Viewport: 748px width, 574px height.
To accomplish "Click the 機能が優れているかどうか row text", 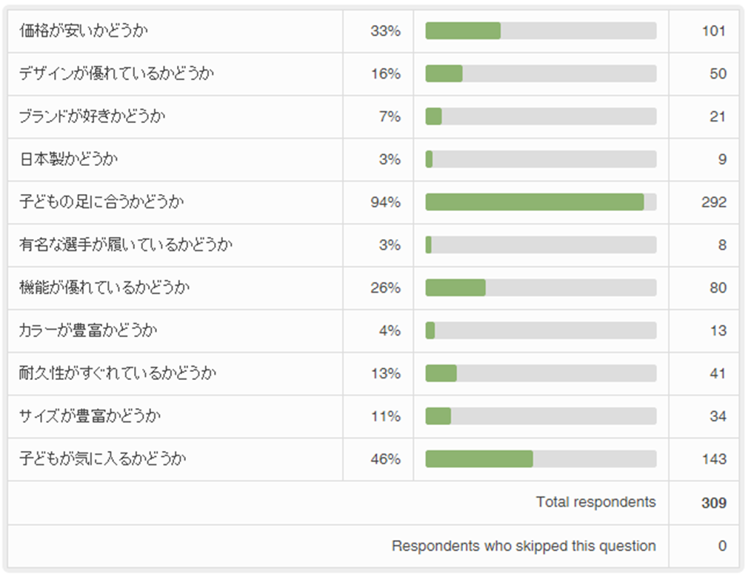I will click(x=104, y=288).
